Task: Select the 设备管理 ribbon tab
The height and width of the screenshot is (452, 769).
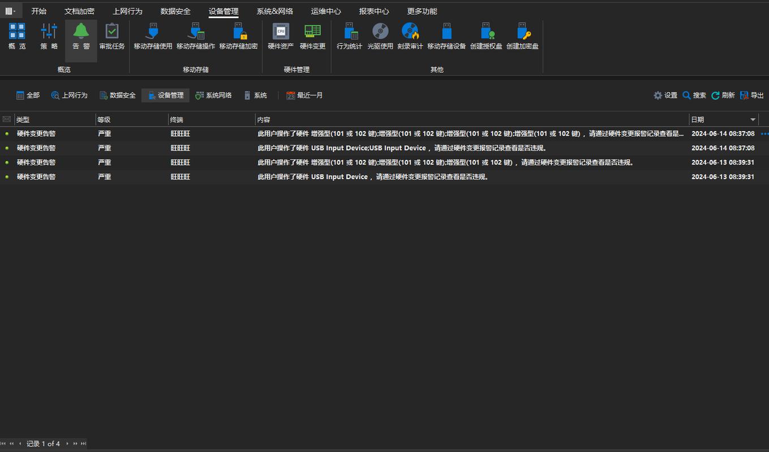Action: (x=224, y=11)
